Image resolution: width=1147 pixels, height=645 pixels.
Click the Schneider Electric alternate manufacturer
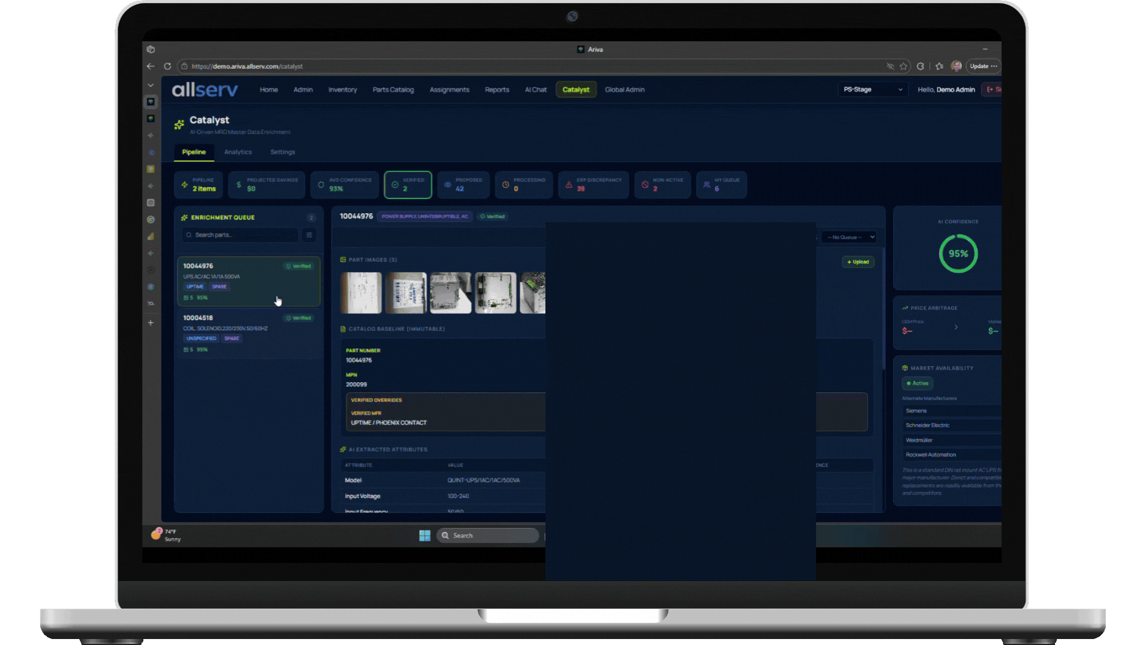click(952, 426)
